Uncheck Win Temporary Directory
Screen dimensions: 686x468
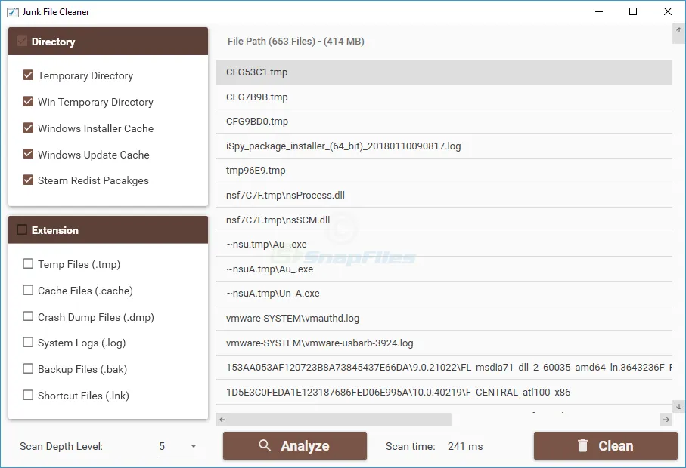point(28,102)
